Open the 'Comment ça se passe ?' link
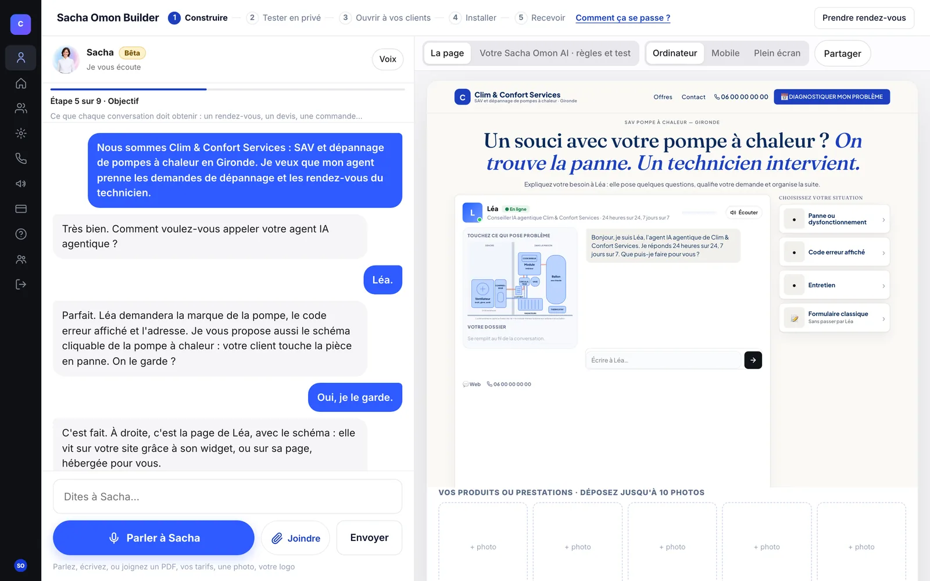Screen dimensions: 930x581 click(x=623, y=18)
